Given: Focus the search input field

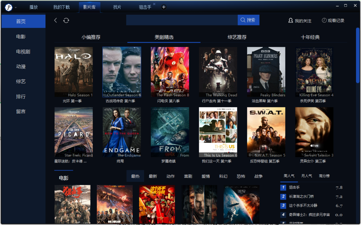Looking at the screenshot, I should click(x=182, y=20).
